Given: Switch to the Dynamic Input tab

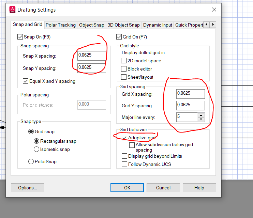Looking at the screenshot, I should coord(158,25).
